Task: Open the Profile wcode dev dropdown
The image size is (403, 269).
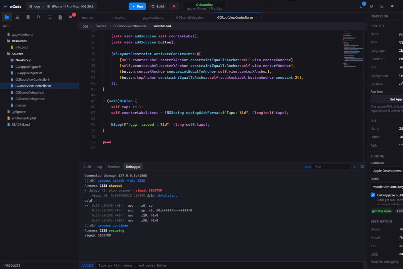Action: pos(387,186)
